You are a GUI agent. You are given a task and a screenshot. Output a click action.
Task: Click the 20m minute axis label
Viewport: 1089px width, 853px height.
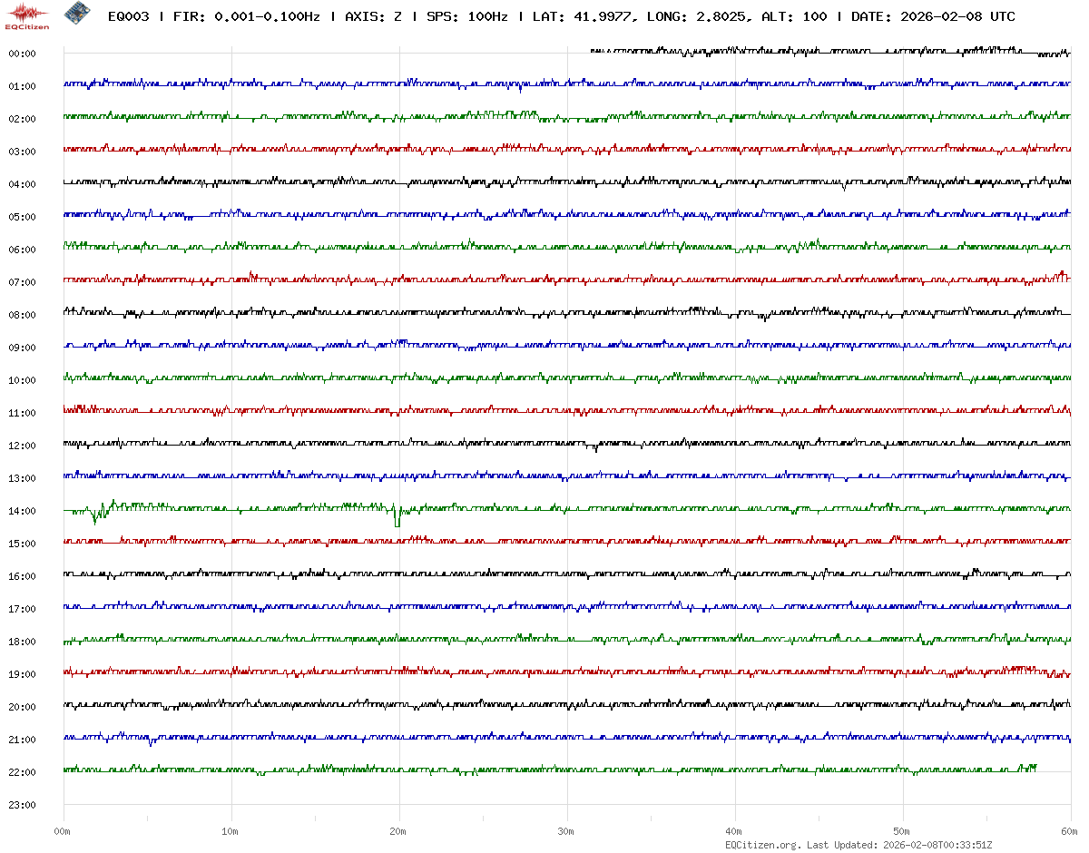[x=398, y=831]
